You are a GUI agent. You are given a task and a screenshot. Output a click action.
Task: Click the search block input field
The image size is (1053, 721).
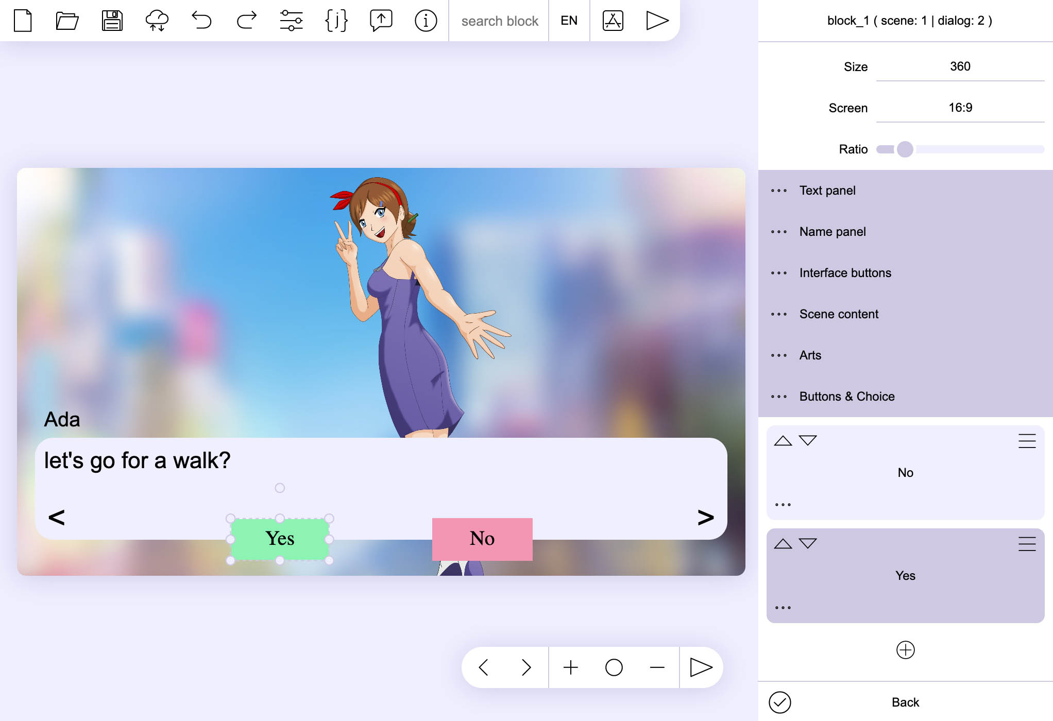pos(499,21)
